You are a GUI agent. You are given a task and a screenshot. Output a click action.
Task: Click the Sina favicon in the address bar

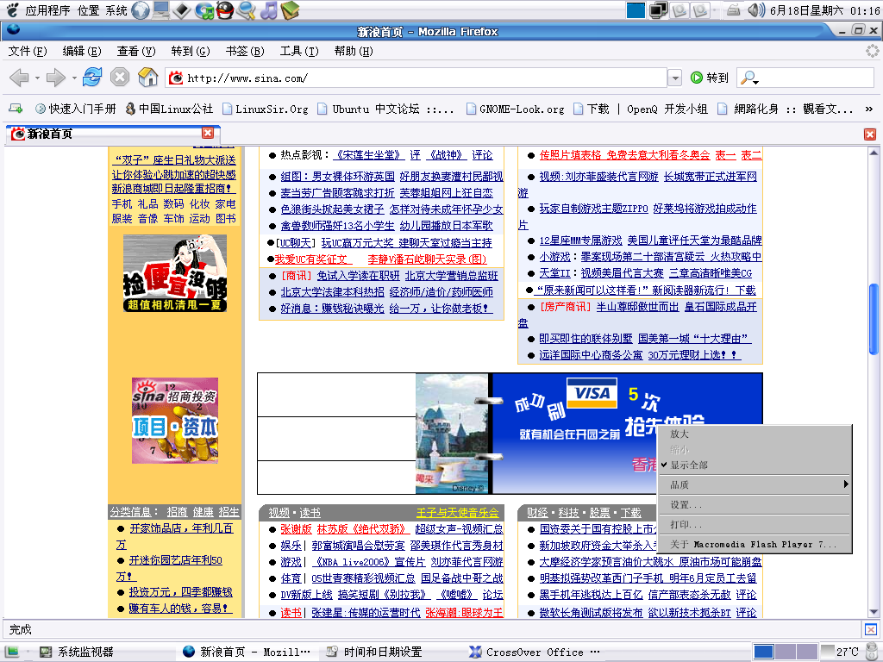pos(176,78)
